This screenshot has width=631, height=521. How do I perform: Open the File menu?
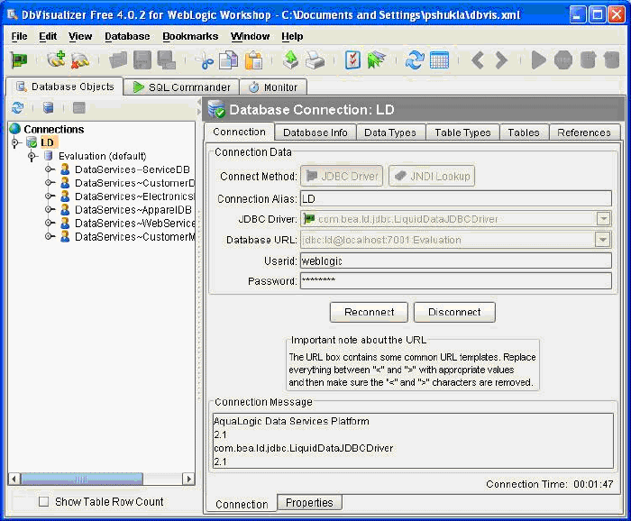(19, 36)
